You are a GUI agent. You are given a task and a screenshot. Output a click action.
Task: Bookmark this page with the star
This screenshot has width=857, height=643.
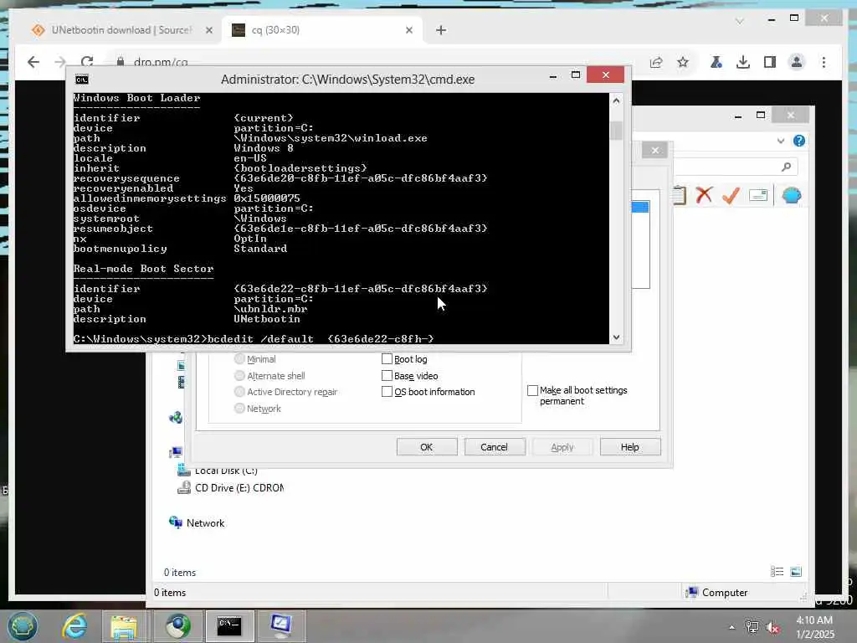point(683,62)
